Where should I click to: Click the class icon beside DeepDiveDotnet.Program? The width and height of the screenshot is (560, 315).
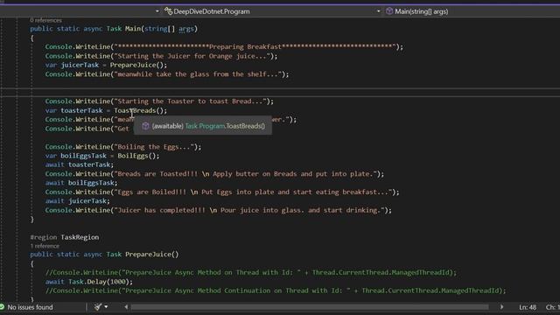point(168,11)
